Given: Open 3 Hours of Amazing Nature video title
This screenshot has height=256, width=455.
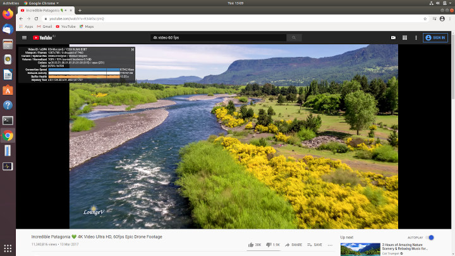Looking at the screenshot, I should [405, 247].
